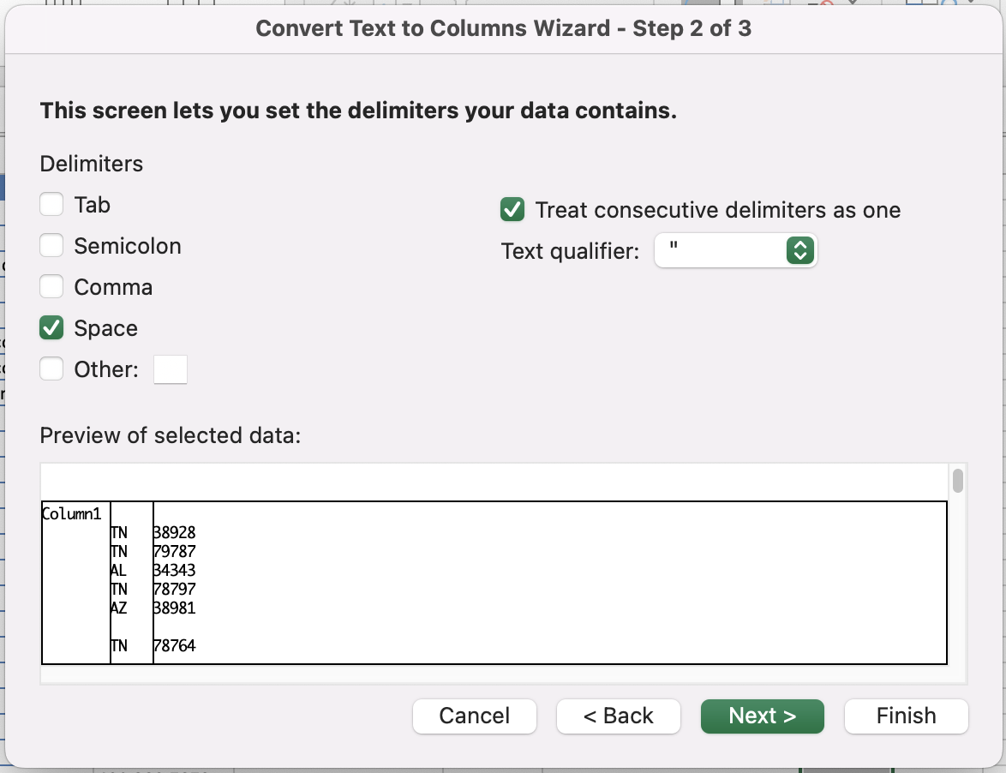This screenshot has height=773, width=1006.
Task: Click the Text qualifier stepper arrows
Action: pyautogui.click(x=799, y=250)
